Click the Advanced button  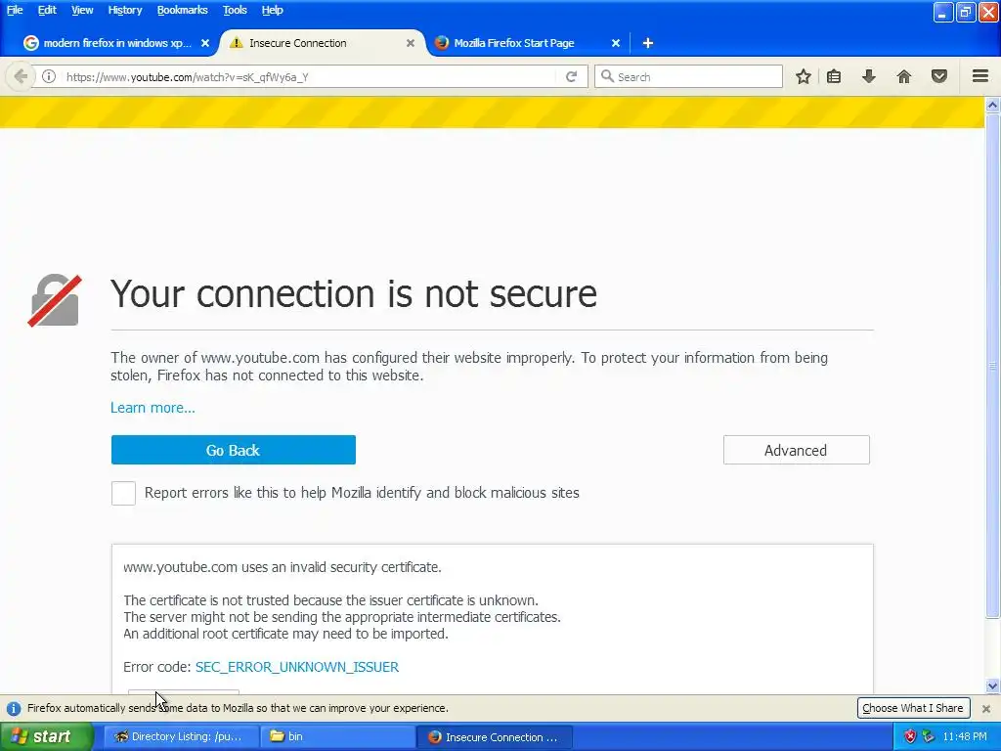[x=796, y=450]
